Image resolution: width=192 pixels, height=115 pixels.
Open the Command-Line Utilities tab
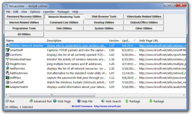pos(64,22)
